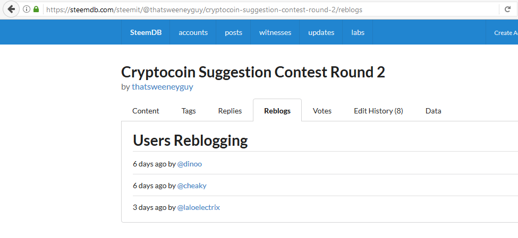
Task: Click the site information icon in address bar
Action: coord(27,9)
